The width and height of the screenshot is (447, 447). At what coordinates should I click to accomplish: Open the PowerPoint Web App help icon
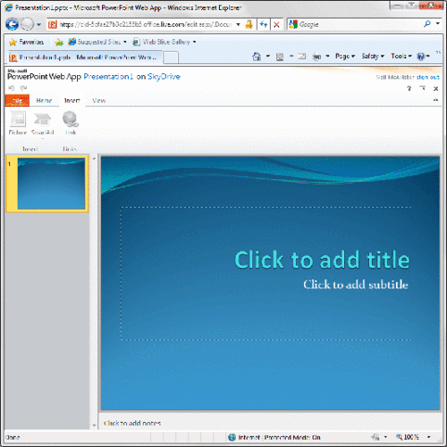[409, 88]
